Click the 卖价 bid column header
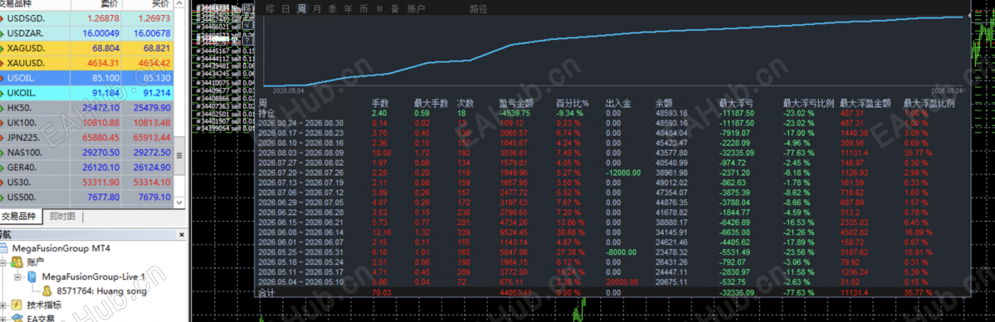Viewport: 995px width, 322px height. click(x=95, y=4)
